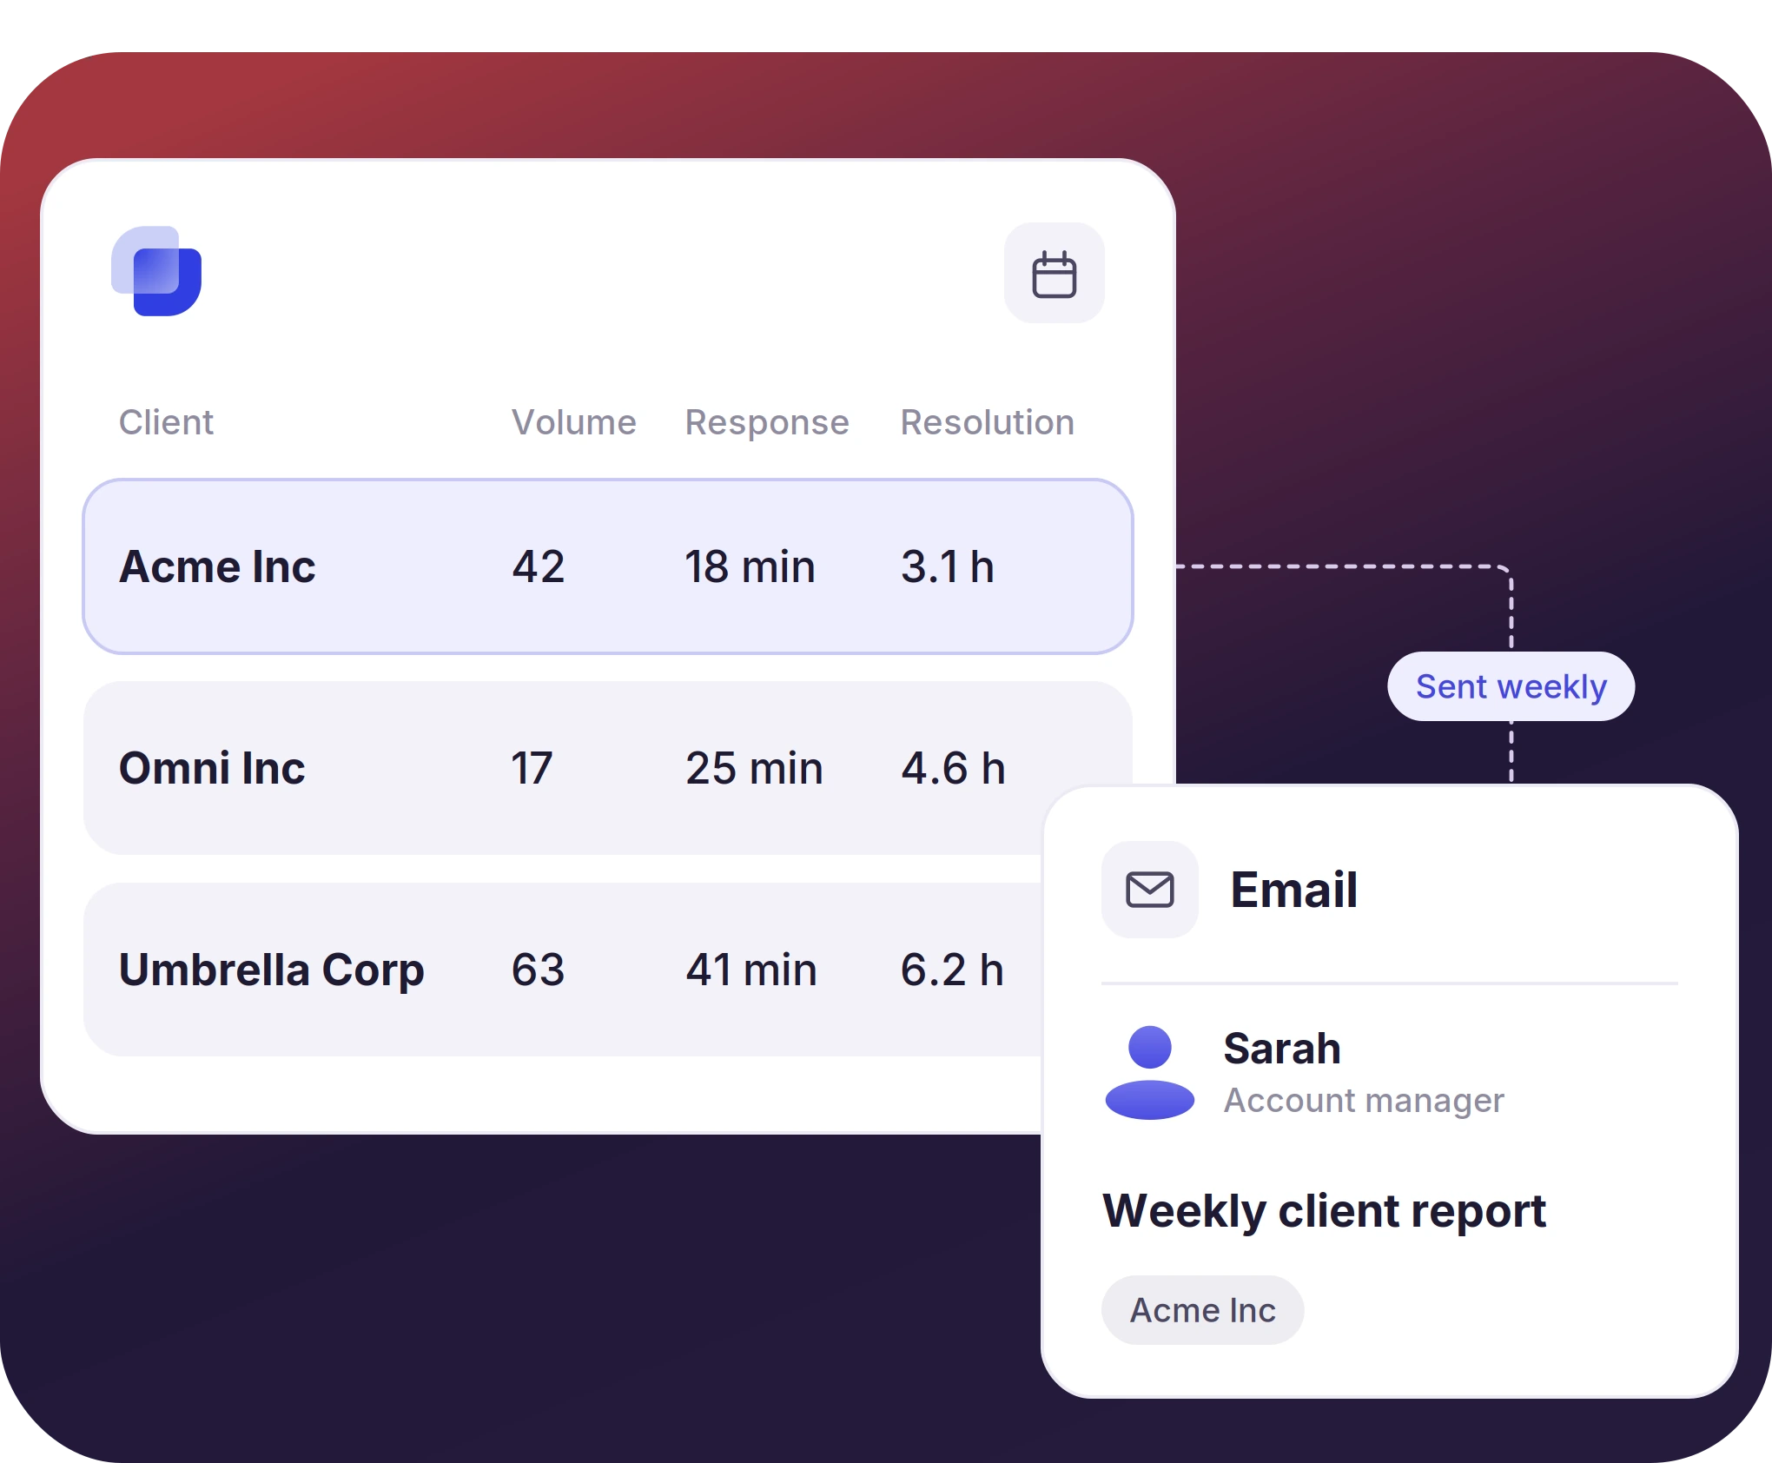Click the 18 min response value

[x=750, y=566]
